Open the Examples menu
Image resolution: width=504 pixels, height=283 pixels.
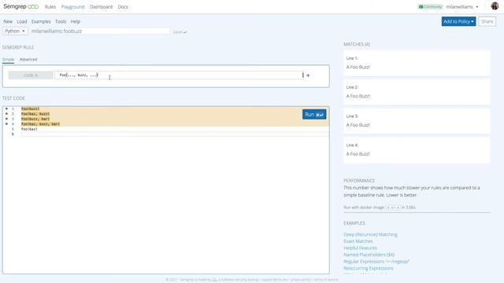[41, 21]
